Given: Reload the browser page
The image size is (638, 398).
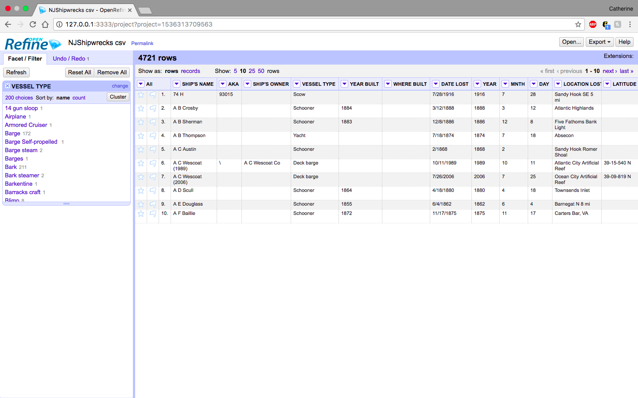Looking at the screenshot, I should pos(33,24).
